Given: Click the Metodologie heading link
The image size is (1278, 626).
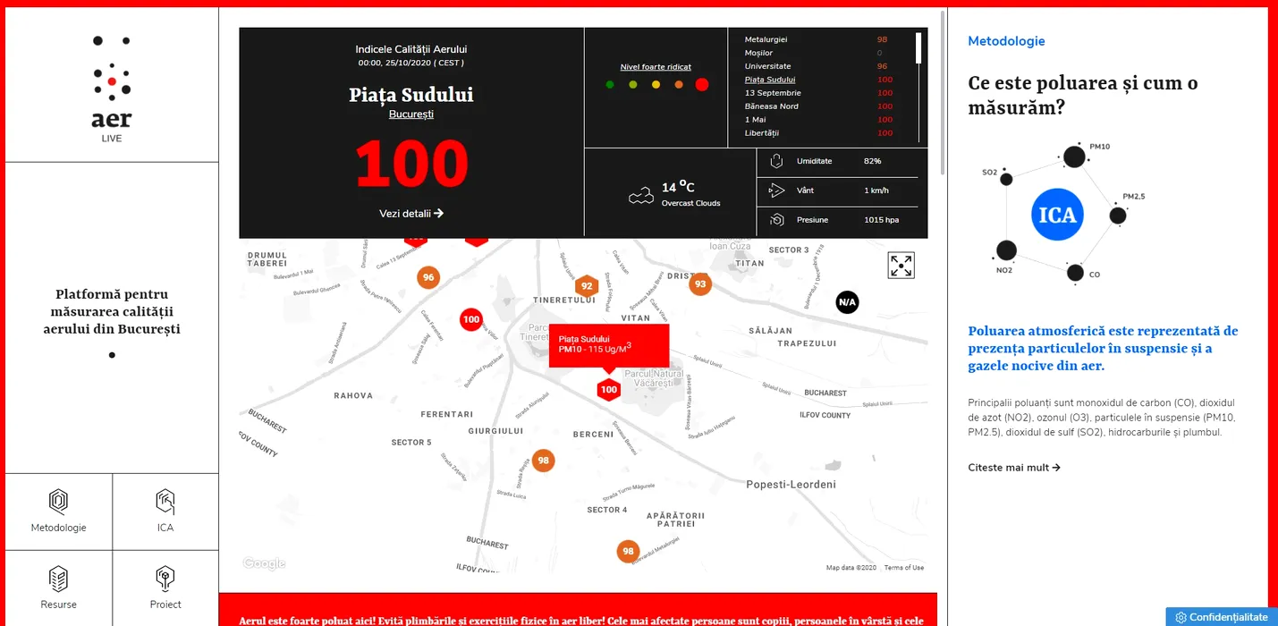Looking at the screenshot, I should [x=1006, y=41].
